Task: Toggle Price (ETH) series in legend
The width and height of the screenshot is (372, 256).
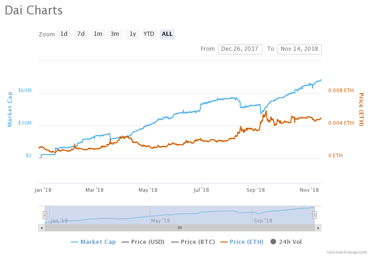Action: [x=242, y=242]
